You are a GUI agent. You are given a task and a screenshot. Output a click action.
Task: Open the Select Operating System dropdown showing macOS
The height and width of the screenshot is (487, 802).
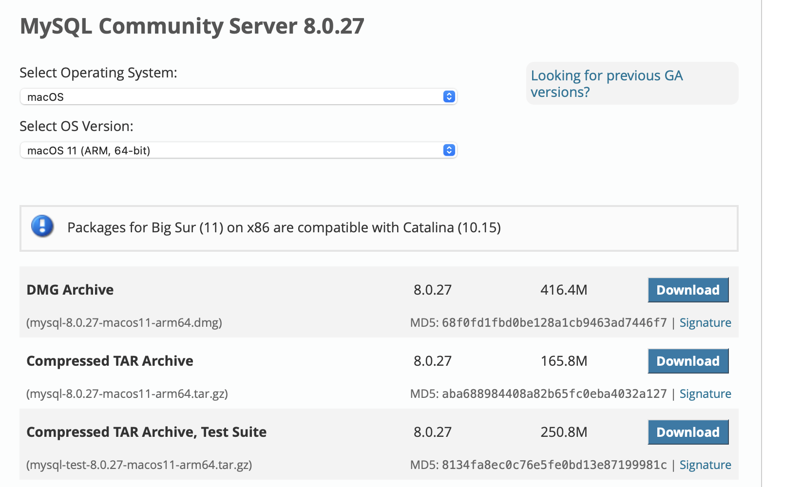click(238, 96)
